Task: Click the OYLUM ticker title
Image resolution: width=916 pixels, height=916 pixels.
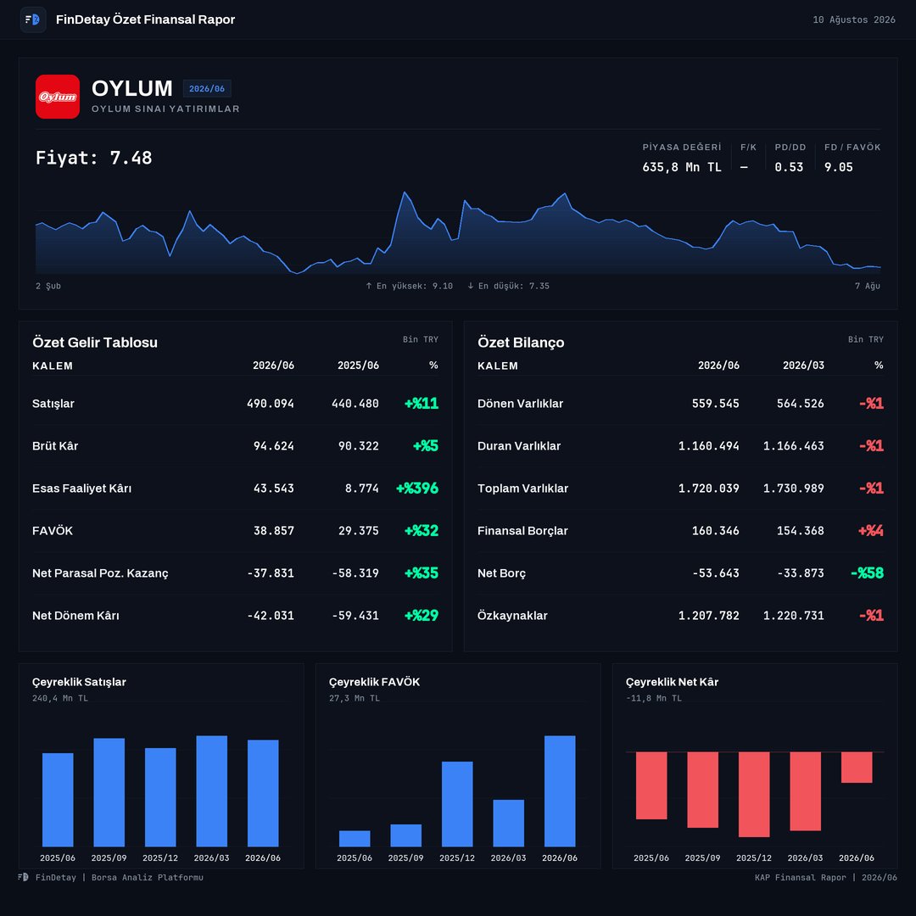Action: pos(132,88)
